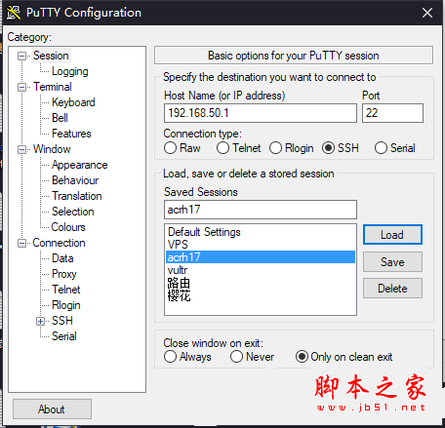
Task: Select the acrh17 entry in session list
Action: click(261, 257)
